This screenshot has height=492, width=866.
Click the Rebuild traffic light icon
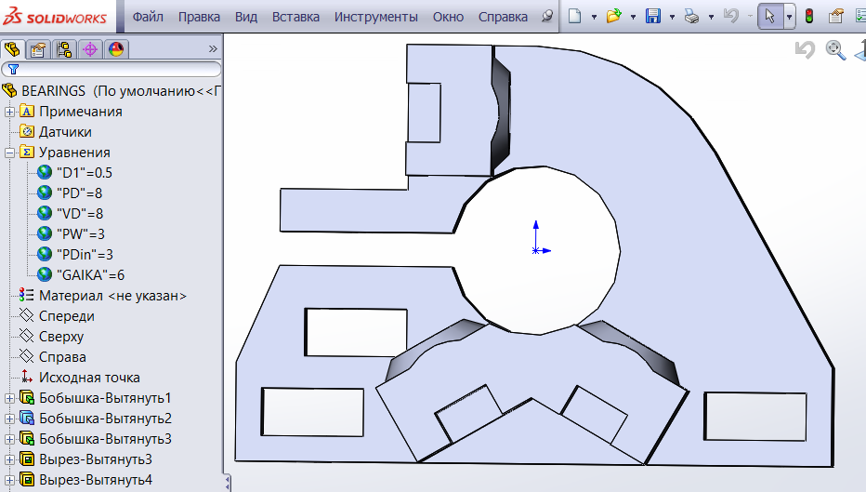809,16
